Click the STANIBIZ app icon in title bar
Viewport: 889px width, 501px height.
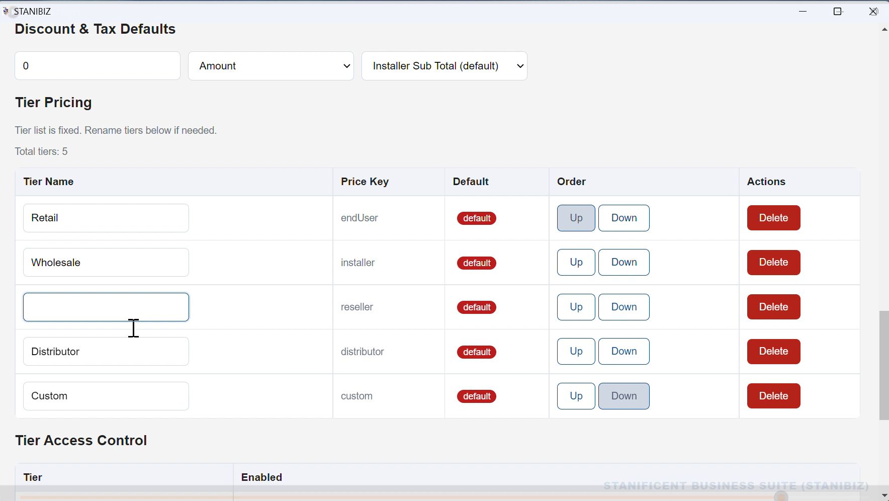pyautogui.click(x=6, y=11)
